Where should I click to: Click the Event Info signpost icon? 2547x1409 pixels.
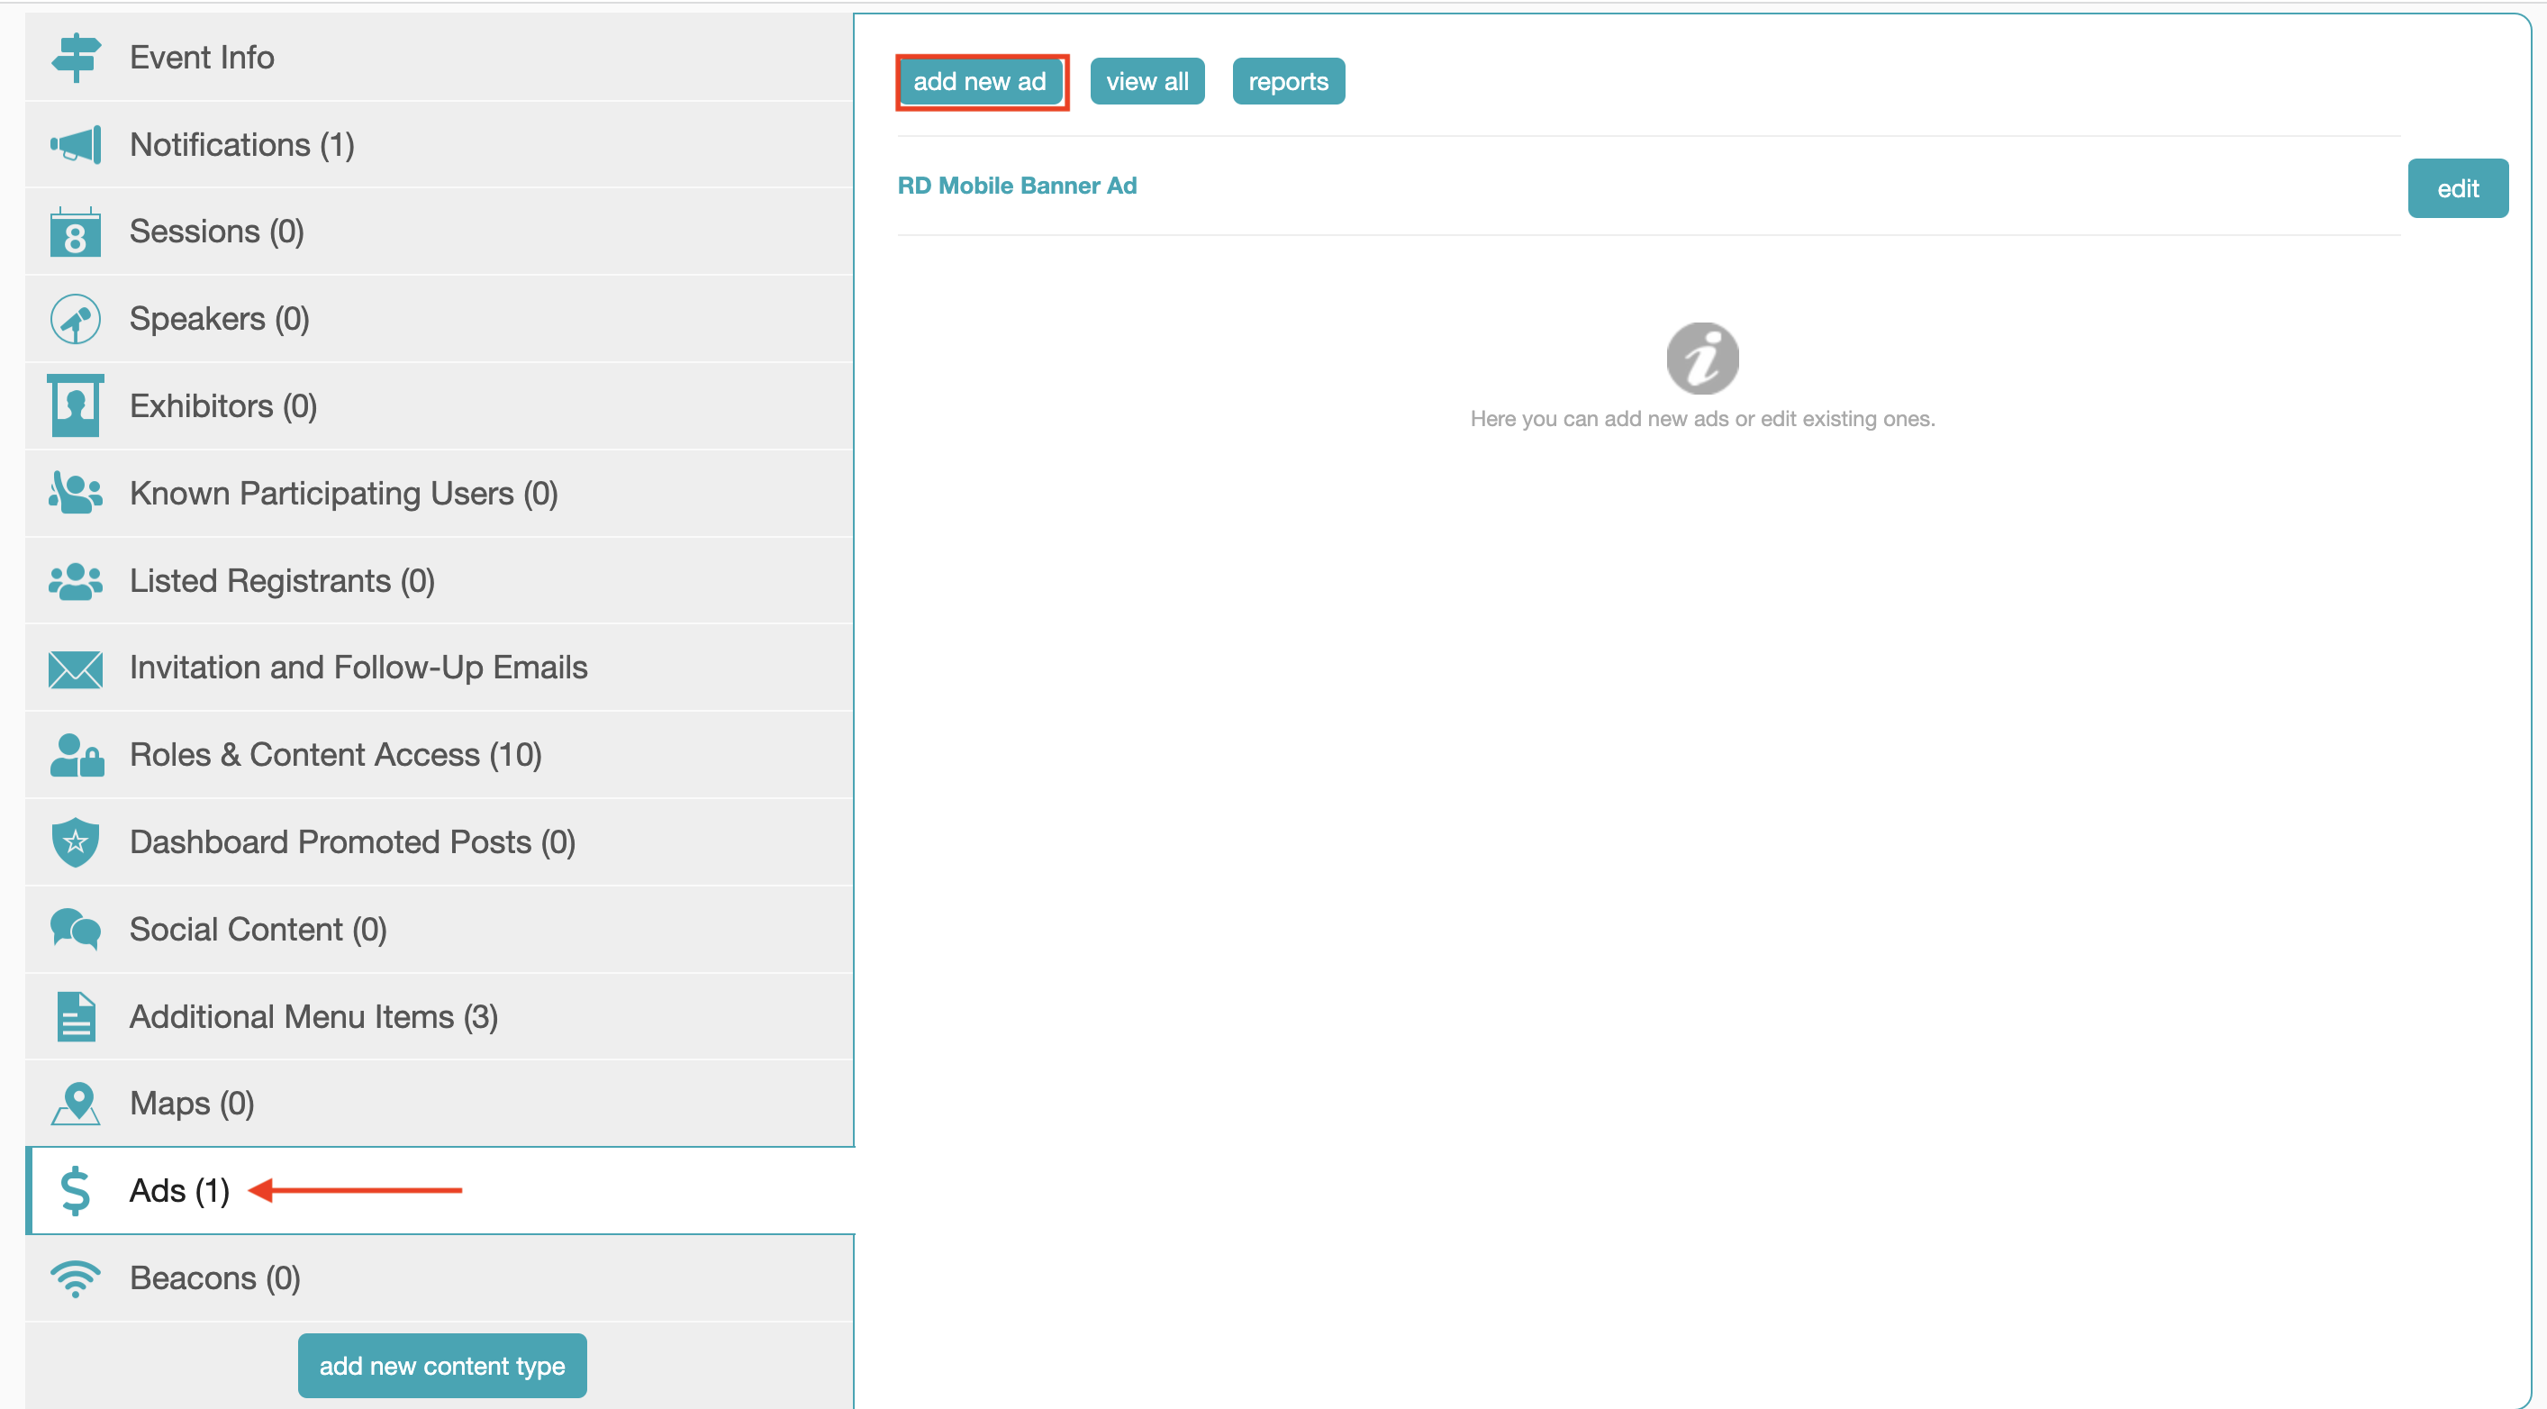click(x=75, y=58)
